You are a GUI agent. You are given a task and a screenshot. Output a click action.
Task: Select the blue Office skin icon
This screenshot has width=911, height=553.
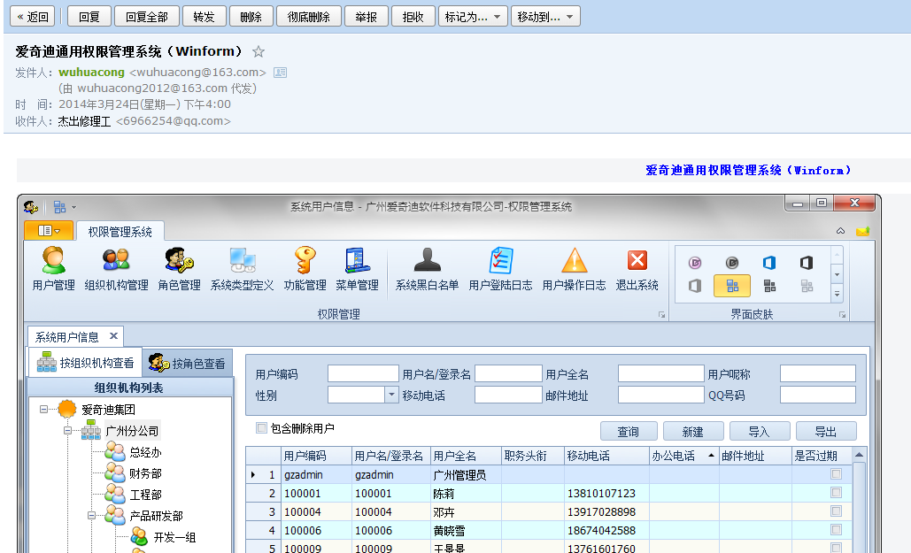point(769,263)
